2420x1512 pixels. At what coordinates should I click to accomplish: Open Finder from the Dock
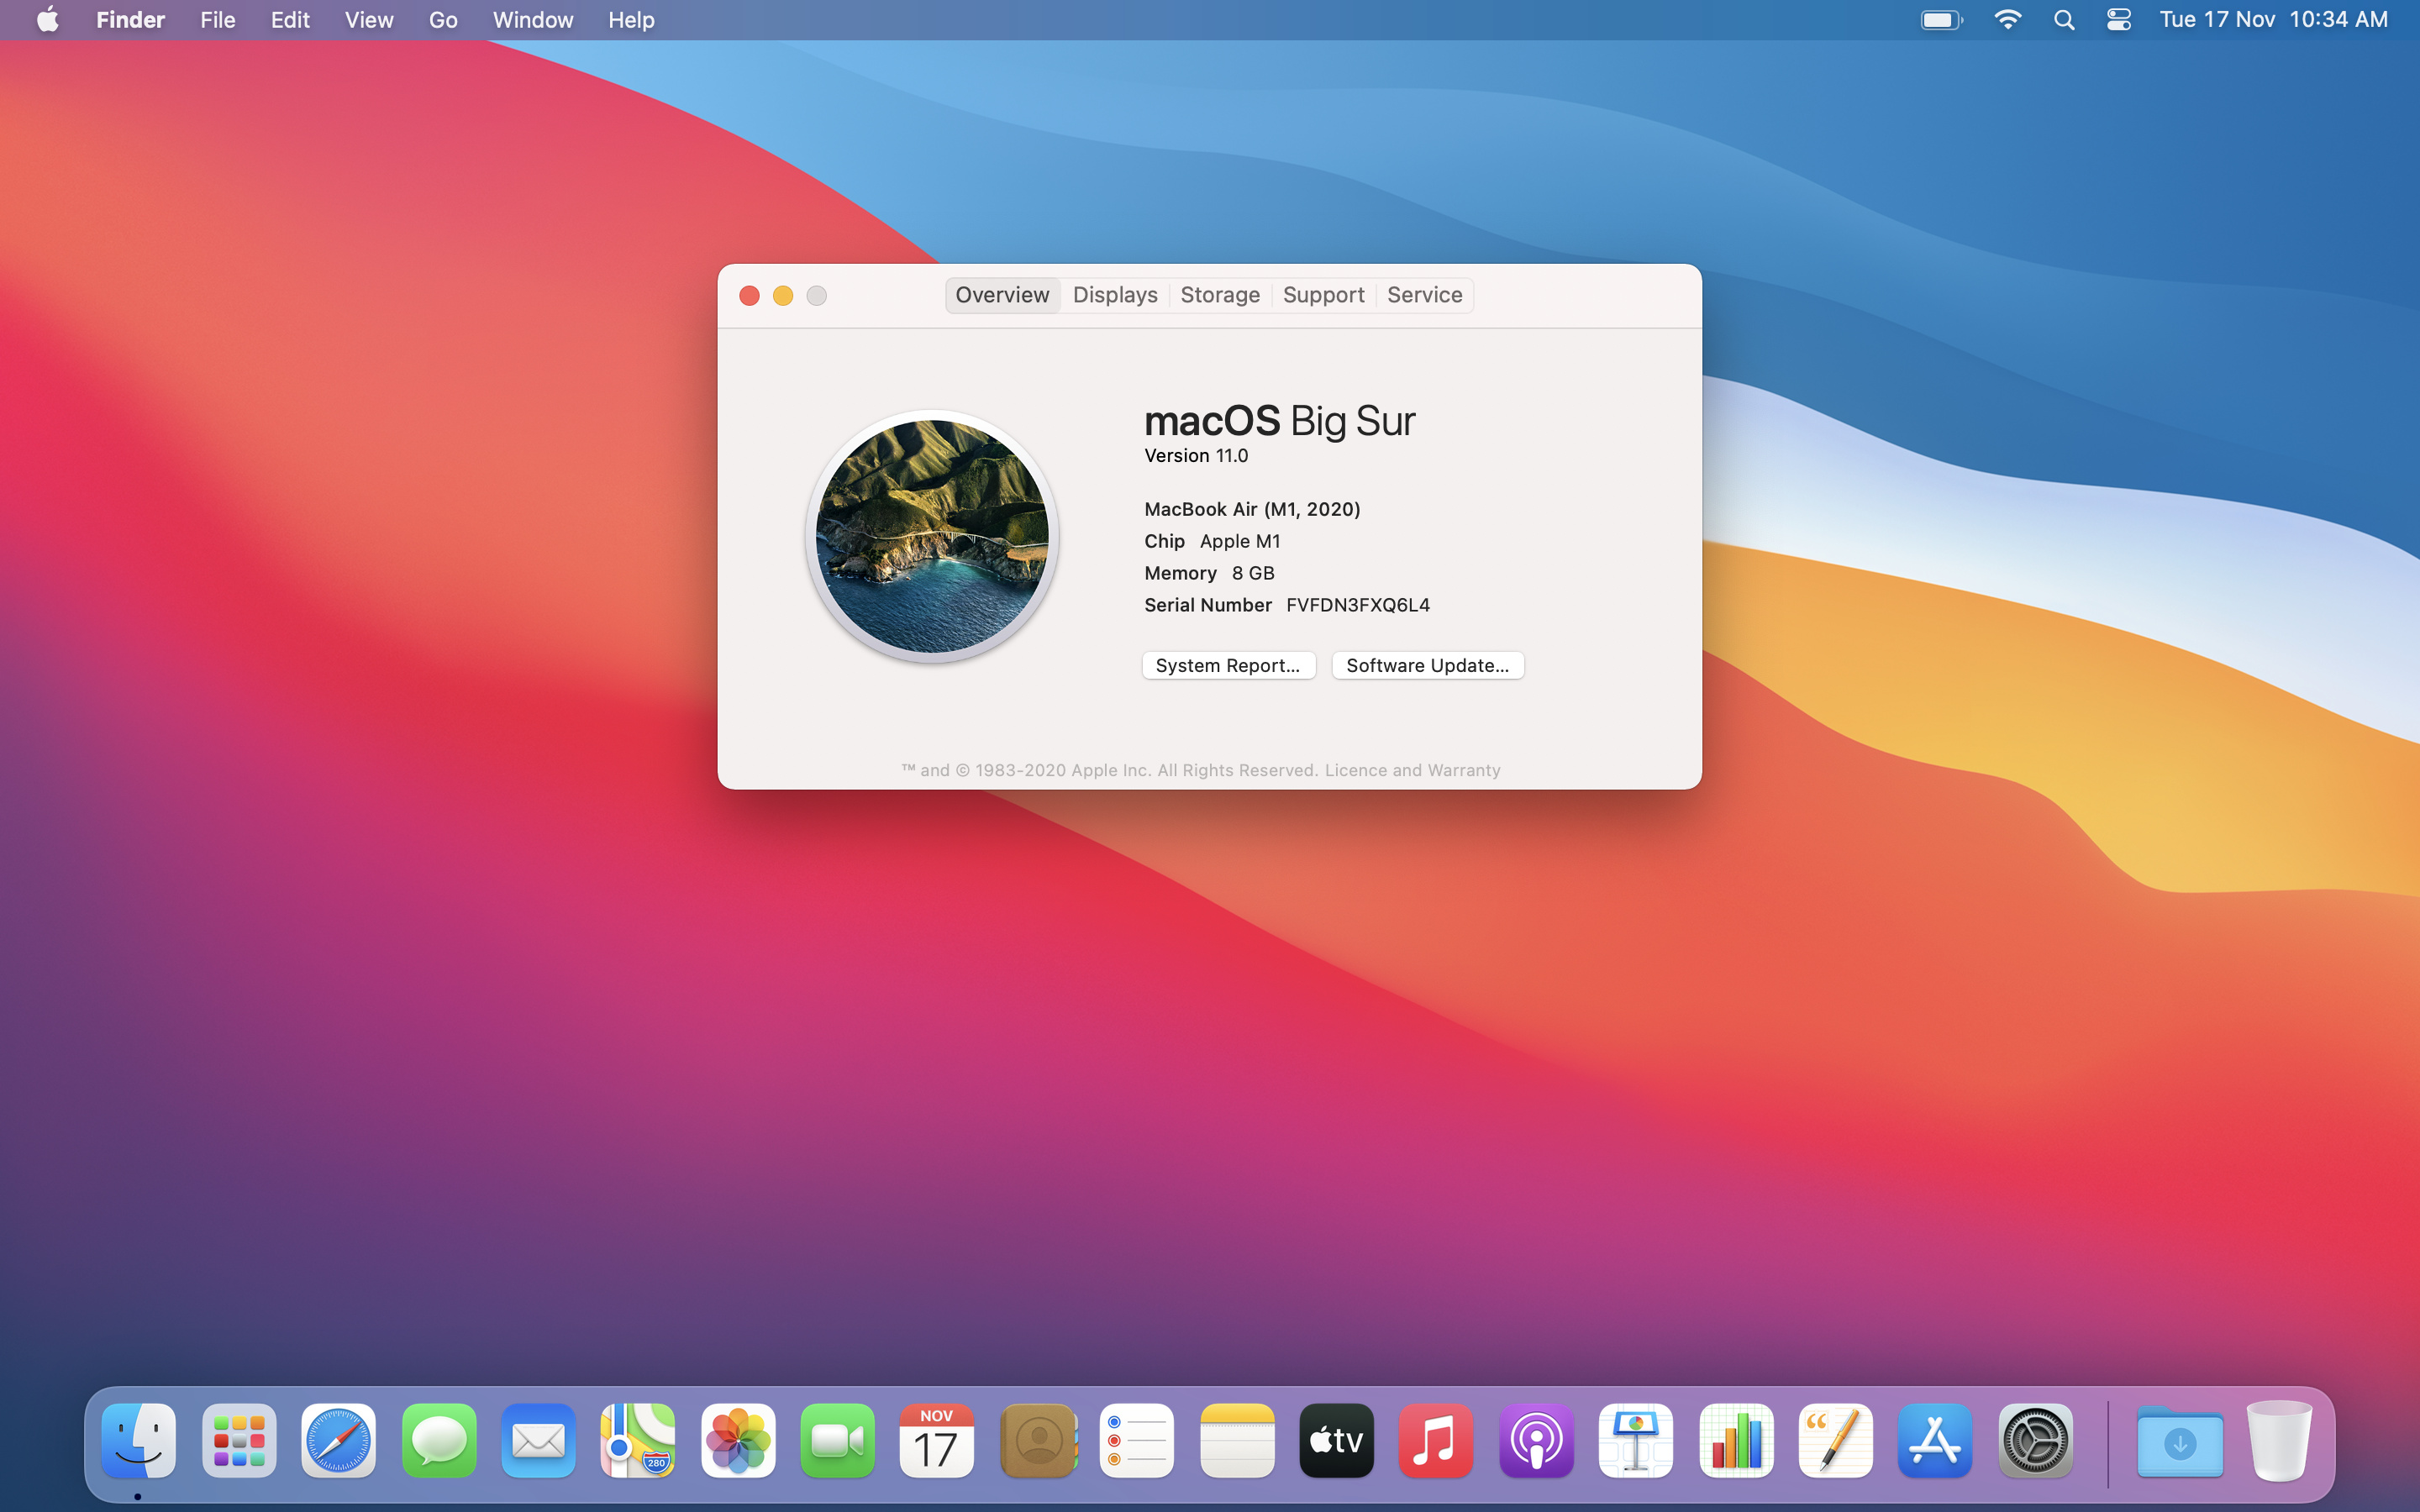[x=139, y=1440]
